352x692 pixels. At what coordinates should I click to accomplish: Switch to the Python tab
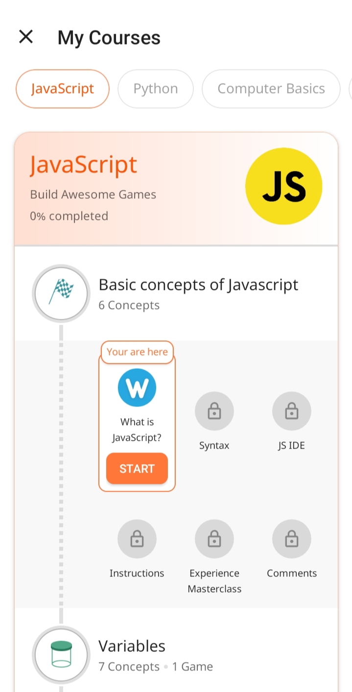155,89
